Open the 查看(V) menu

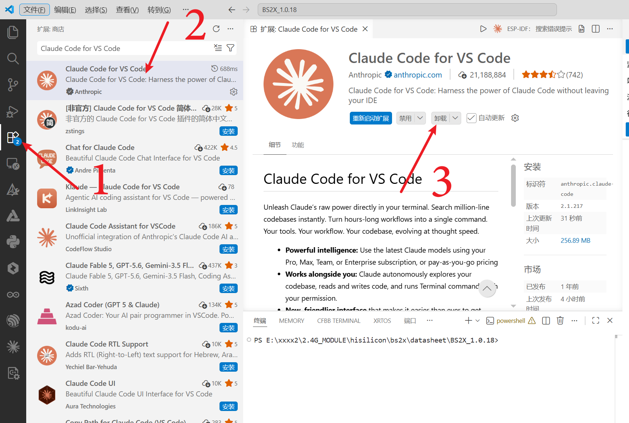coord(127,10)
